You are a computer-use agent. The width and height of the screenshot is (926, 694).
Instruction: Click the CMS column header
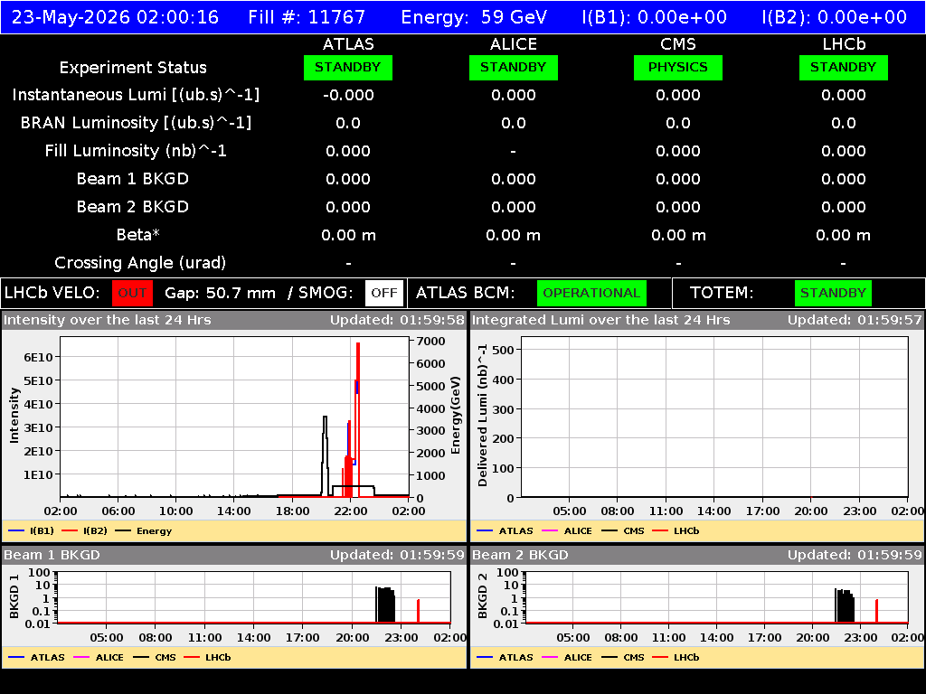coord(678,44)
